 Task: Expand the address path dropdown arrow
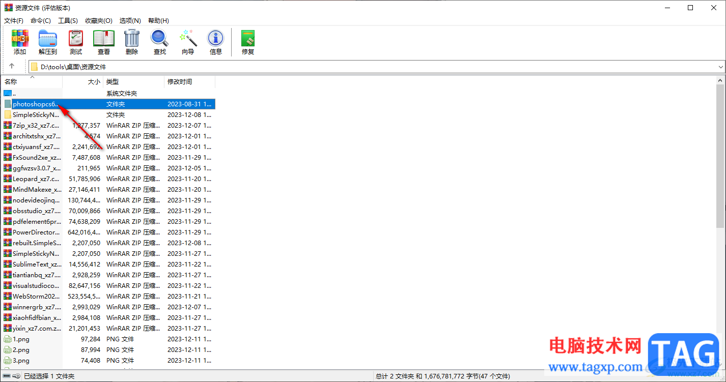click(x=720, y=67)
